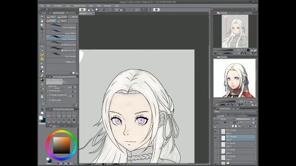Open the Normal blending mode dropdown
Screen dimensions: 296x166
[x=225, y=119]
